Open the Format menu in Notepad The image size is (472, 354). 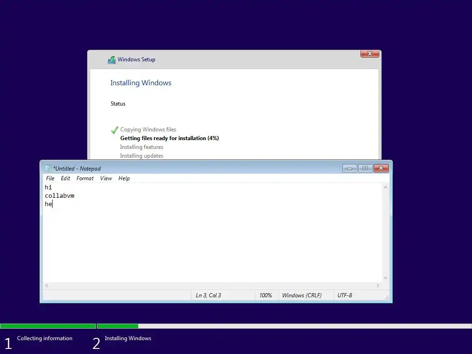coord(85,178)
